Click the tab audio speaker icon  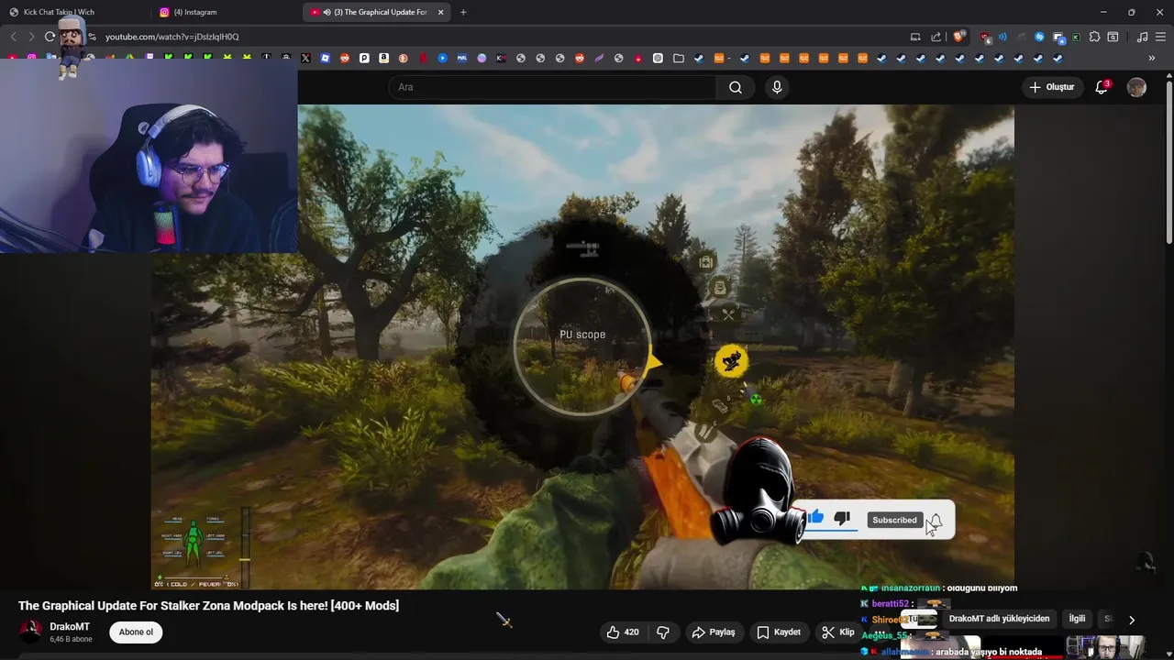point(327,12)
